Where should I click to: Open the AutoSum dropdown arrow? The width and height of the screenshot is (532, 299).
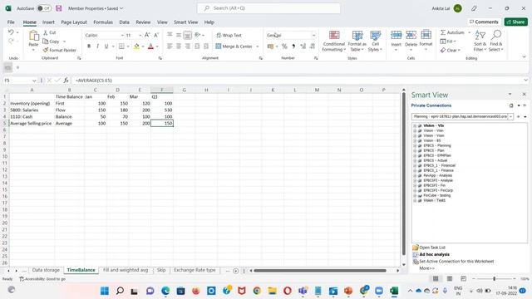469,32
